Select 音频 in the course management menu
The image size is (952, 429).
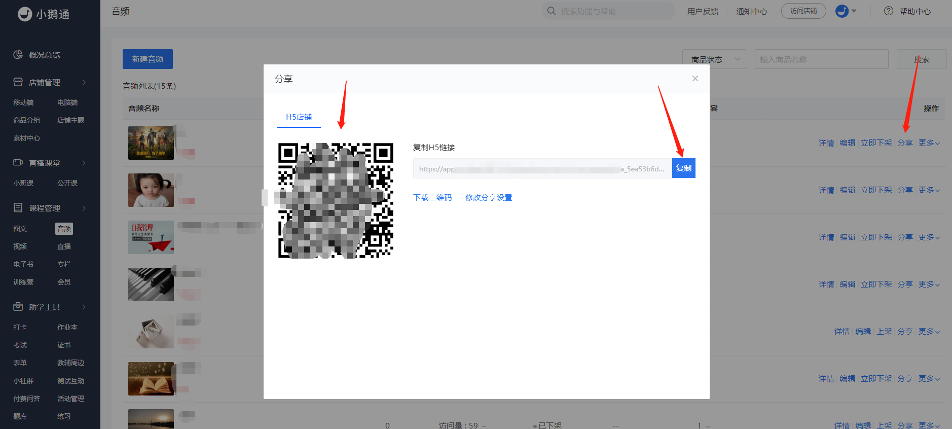tap(64, 229)
